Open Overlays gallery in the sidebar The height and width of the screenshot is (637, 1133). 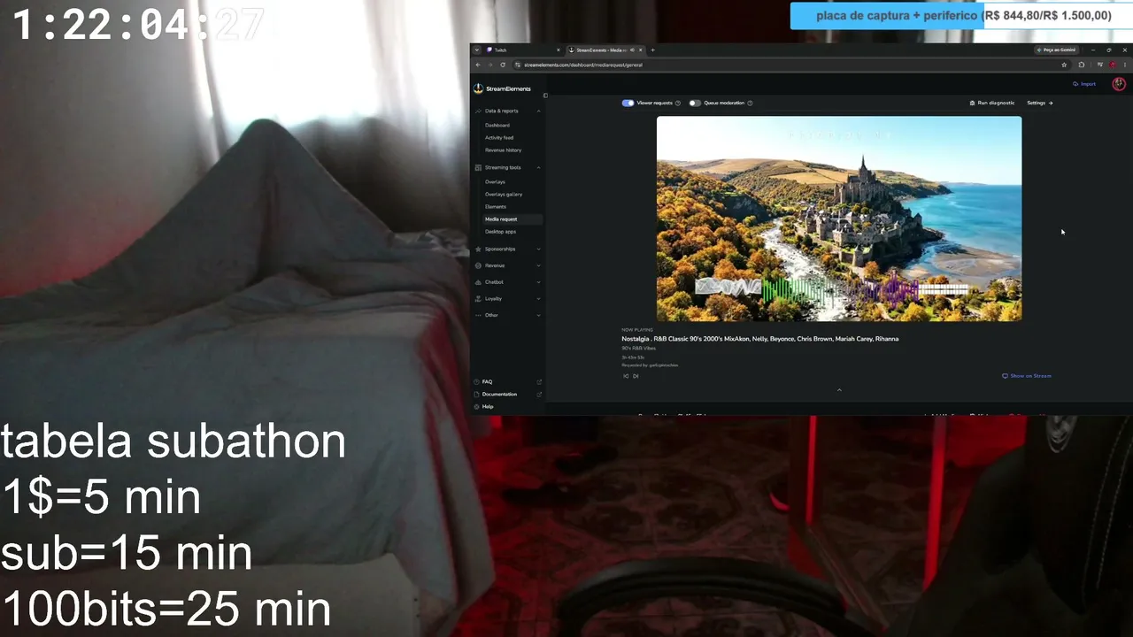504,194
